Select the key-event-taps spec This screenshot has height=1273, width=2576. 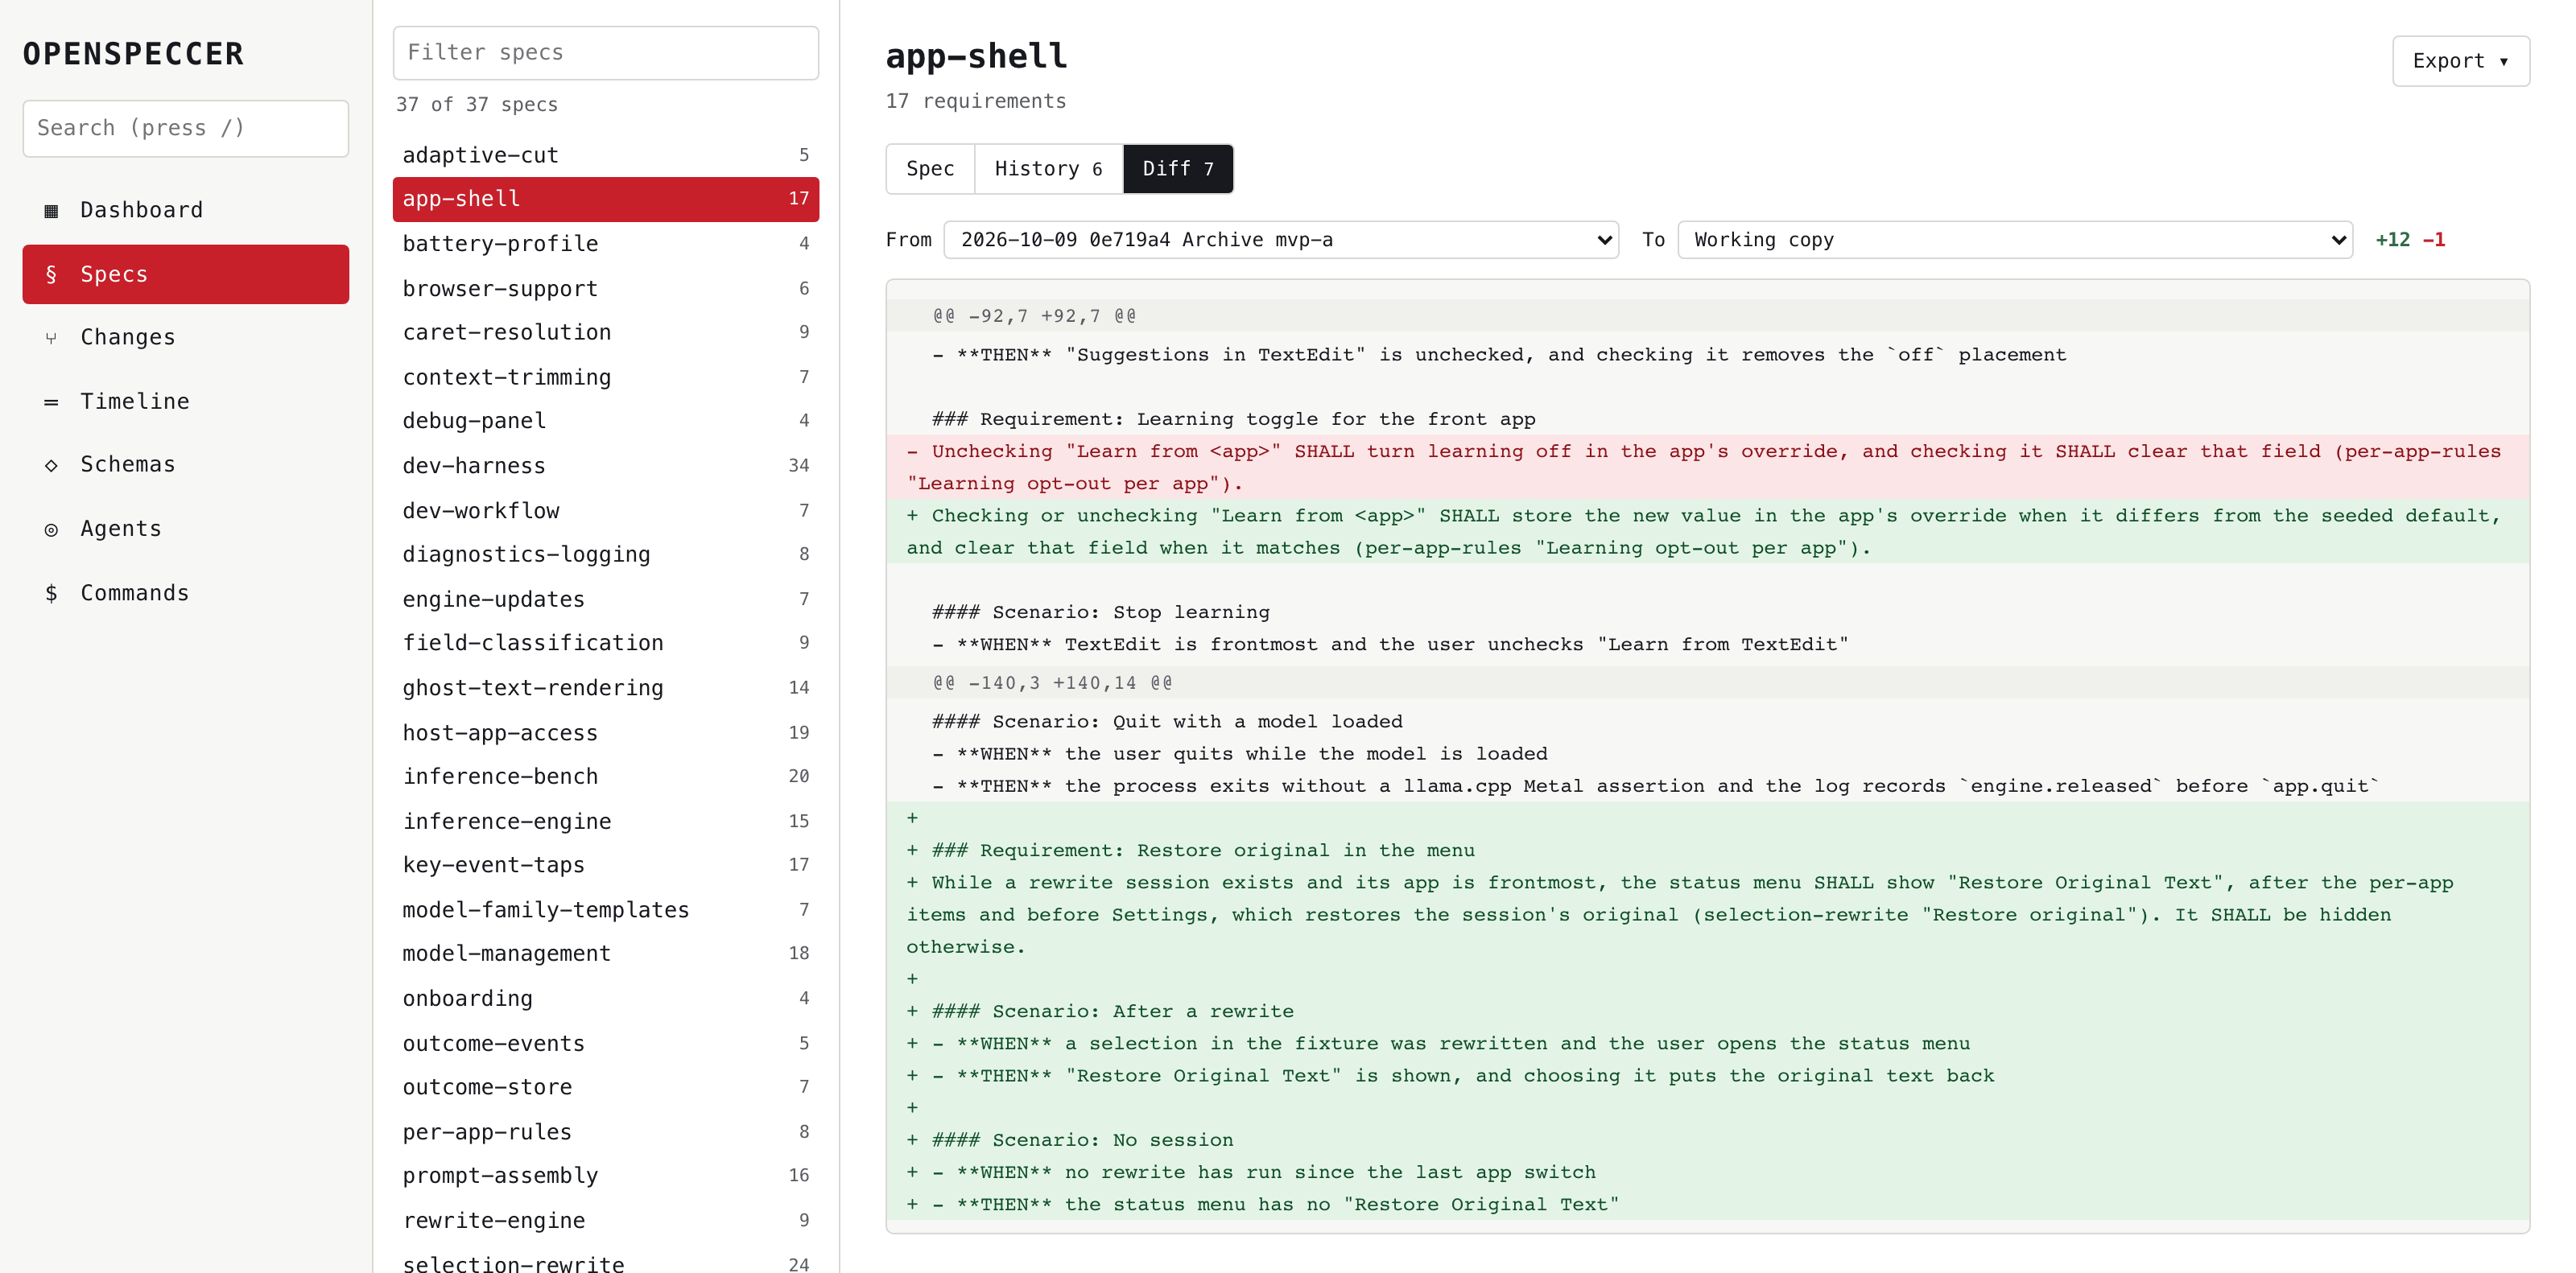pos(606,865)
